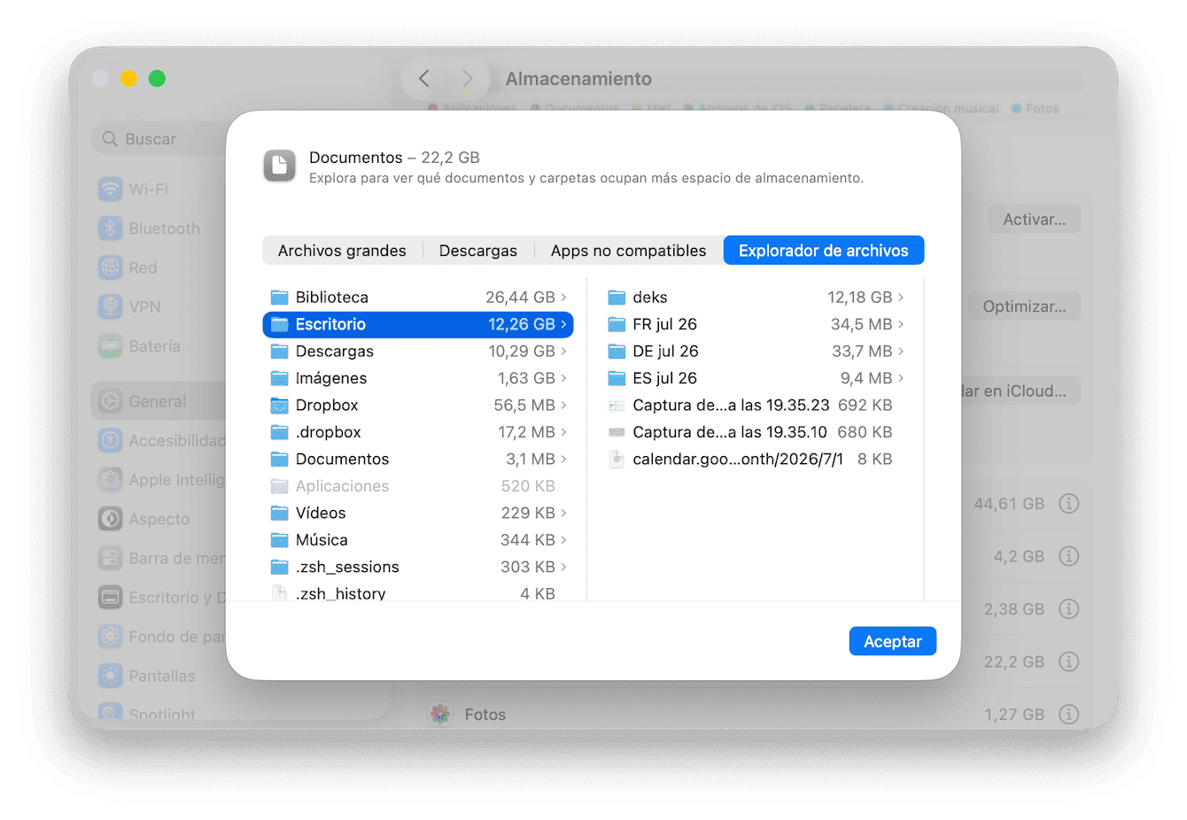Confirm with the Aceptar button
Image resolution: width=1187 pixels, height=820 pixels.
tap(893, 641)
